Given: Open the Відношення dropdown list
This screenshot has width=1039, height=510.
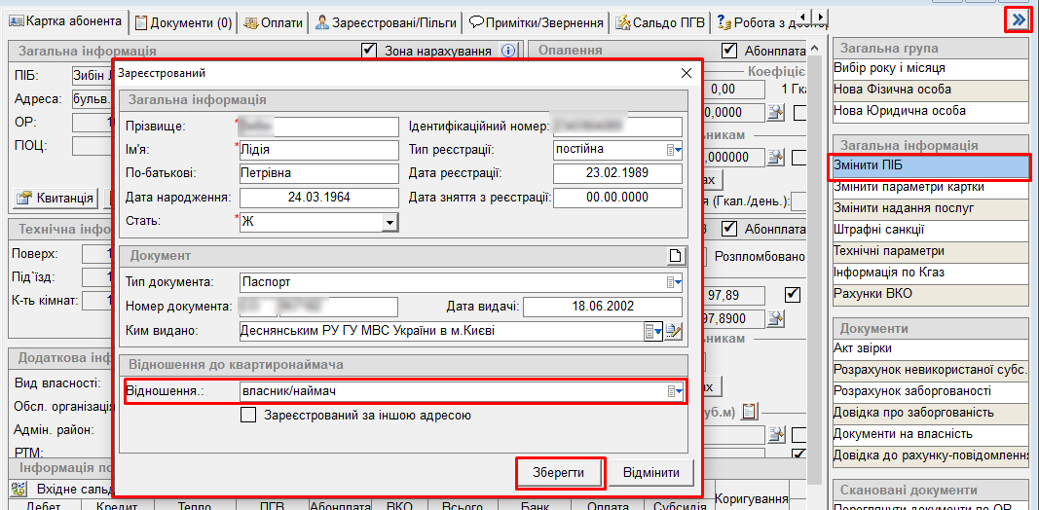Looking at the screenshot, I should point(673,391).
